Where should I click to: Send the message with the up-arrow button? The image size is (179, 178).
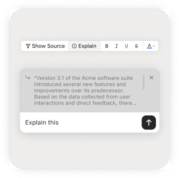click(149, 122)
